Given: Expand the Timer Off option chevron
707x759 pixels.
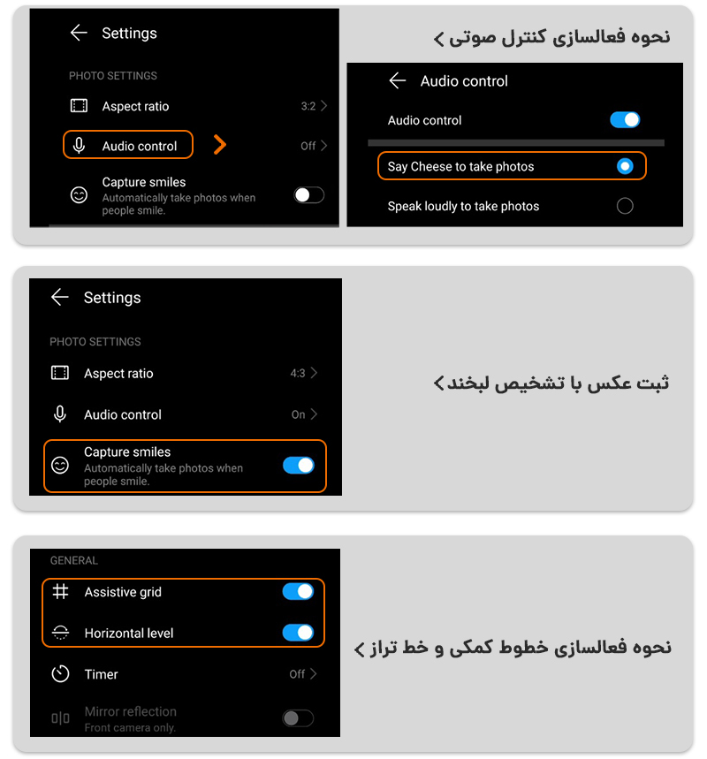Looking at the screenshot, I should tap(314, 673).
